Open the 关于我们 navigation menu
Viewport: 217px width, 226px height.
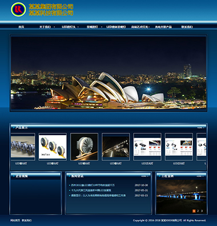coord(45,27)
